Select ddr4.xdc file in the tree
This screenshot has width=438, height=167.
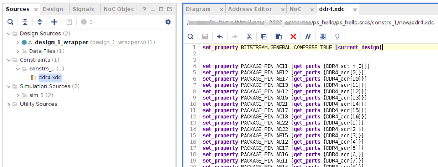pyautogui.click(x=50, y=78)
